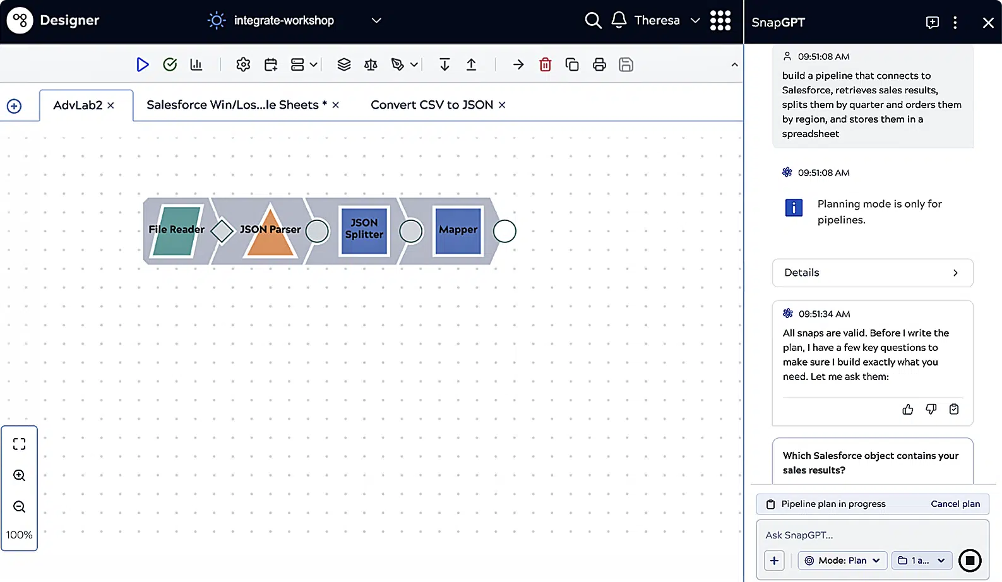Close the Salesforce Win/Los tab
Viewport: 1002px width, 582px height.
(x=336, y=105)
